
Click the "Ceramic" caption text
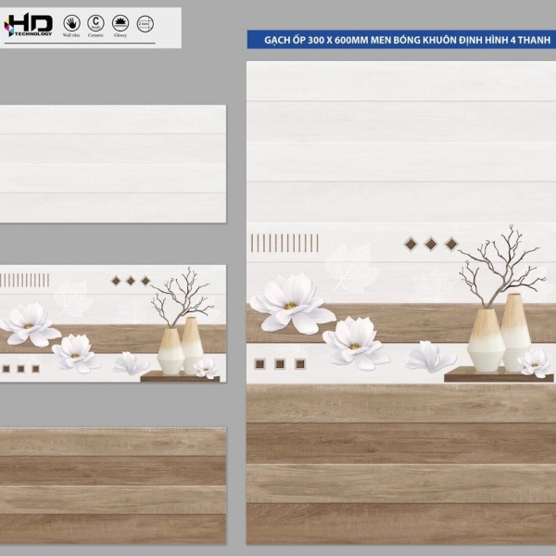[x=95, y=35]
